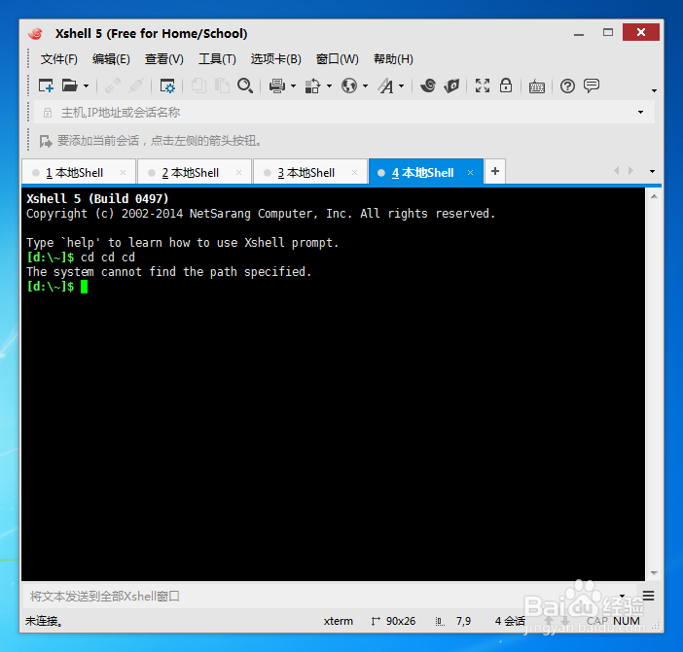683x652 pixels.
Task: Expand the file transfer dropdown arrow
Action: coord(329,86)
